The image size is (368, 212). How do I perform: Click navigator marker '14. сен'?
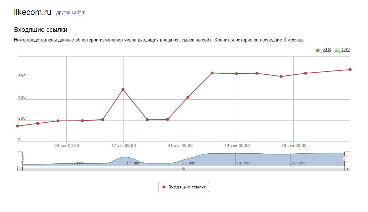tap(244, 163)
